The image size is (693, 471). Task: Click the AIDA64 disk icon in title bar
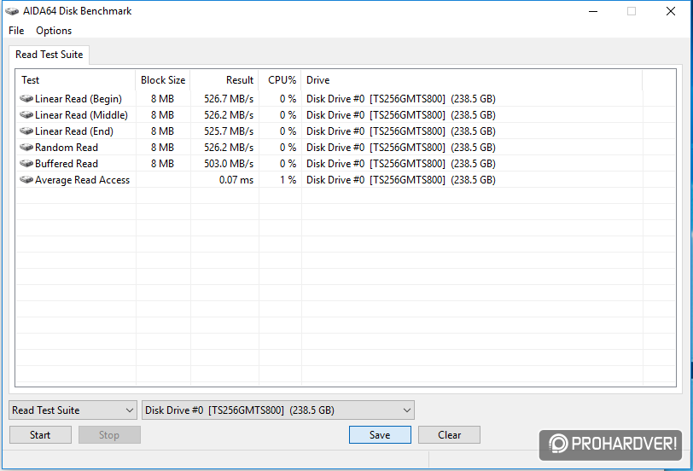pyautogui.click(x=12, y=11)
